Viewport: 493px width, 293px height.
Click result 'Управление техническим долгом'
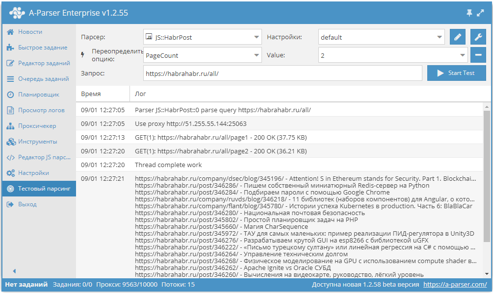pos(241,254)
